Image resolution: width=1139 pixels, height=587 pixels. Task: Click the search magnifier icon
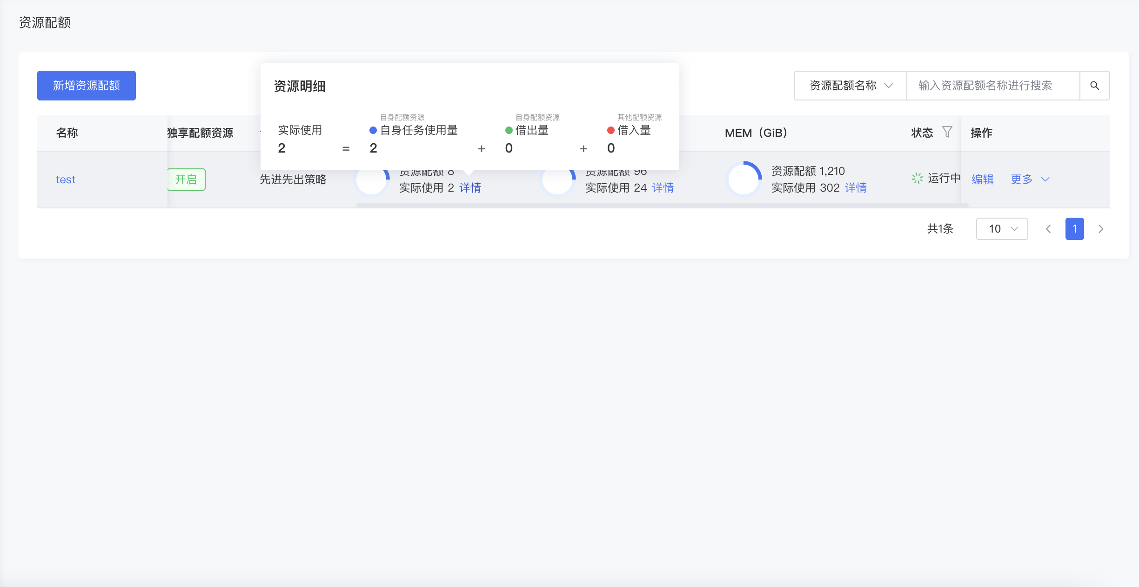click(x=1094, y=86)
